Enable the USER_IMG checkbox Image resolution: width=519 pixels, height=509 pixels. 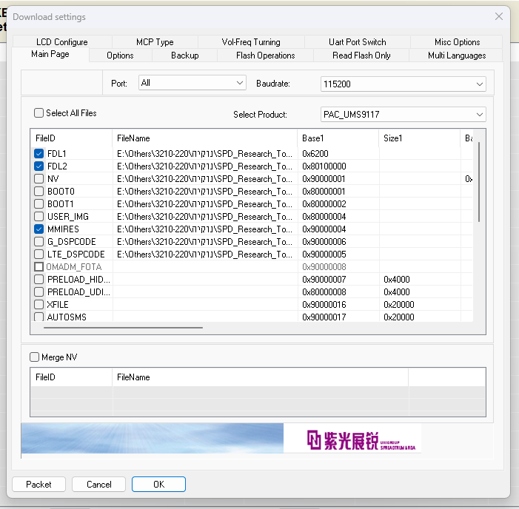pos(38,217)
